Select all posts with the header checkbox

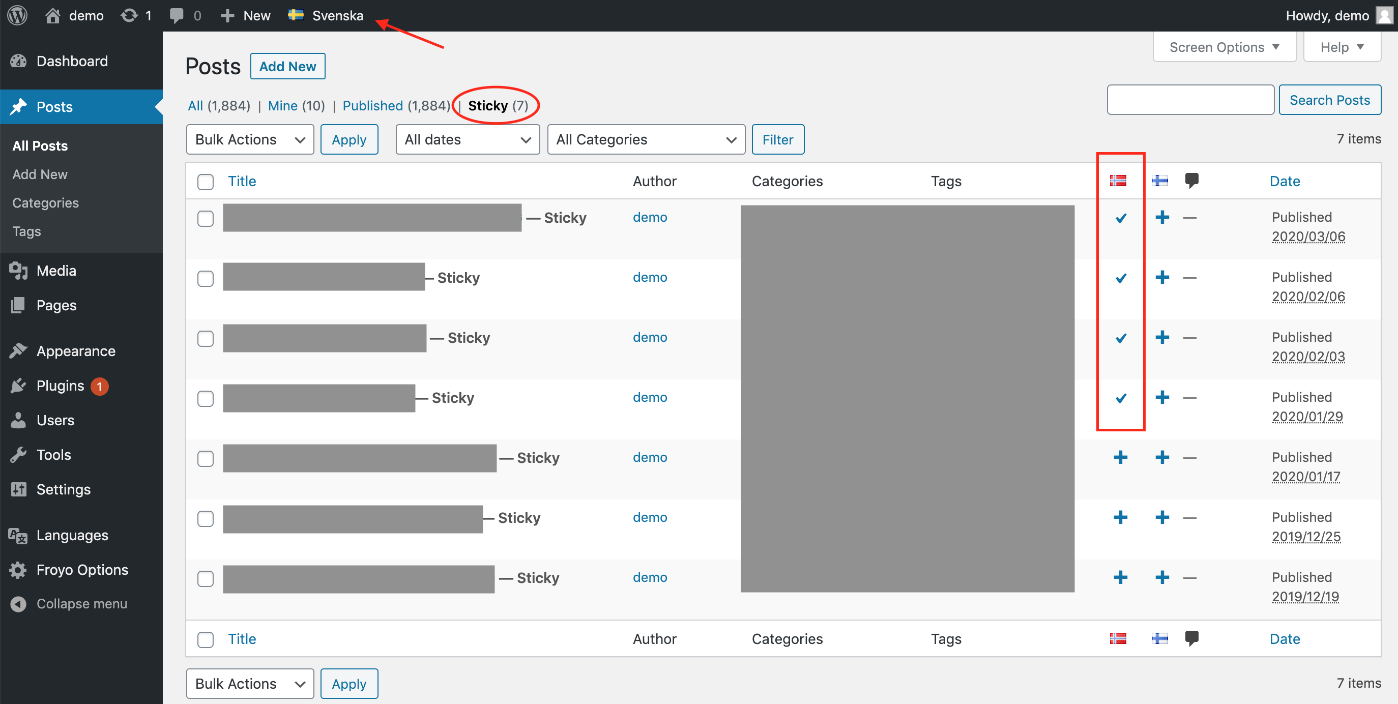click(x=205, y=182)
